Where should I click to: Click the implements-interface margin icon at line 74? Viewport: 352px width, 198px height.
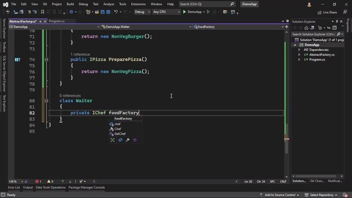pos(18,59)
